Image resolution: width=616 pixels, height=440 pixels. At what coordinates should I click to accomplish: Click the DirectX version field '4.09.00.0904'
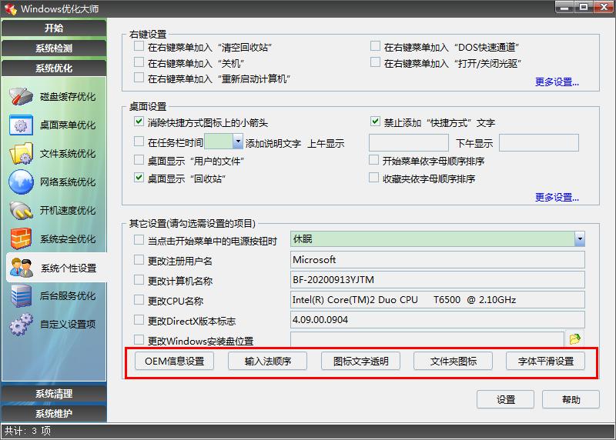[x=437, y=320]
